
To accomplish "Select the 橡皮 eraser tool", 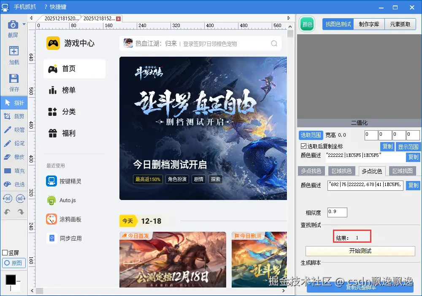I will point(14,157).
